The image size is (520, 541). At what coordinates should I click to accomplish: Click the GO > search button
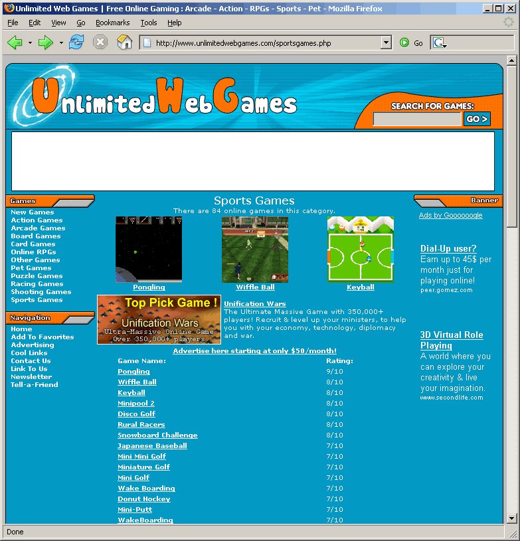pyautogui.click(x=476, y=119)
